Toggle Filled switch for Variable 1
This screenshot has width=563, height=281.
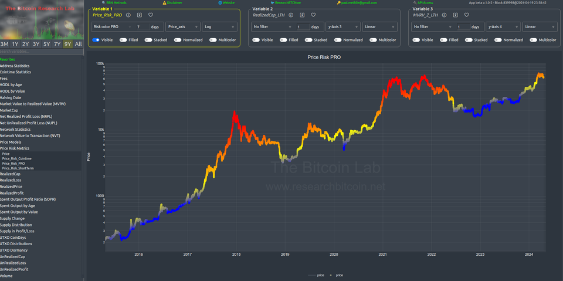123,40
